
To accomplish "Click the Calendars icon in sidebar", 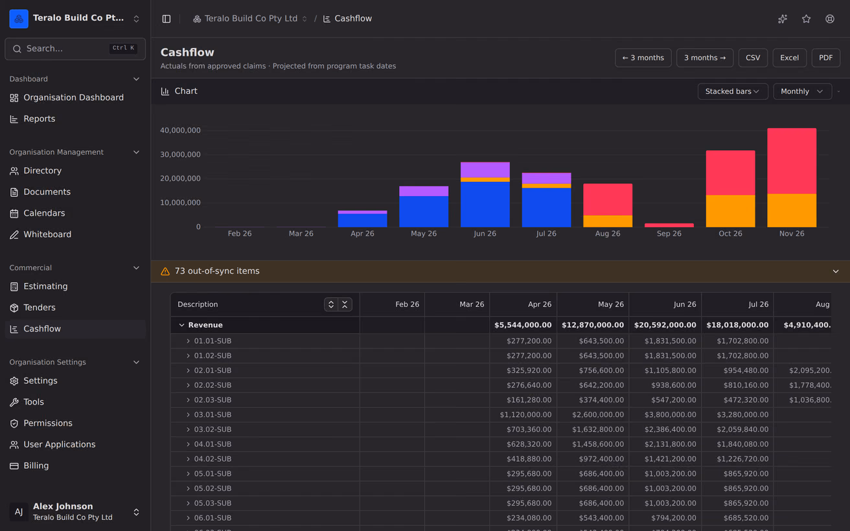I will point(14,213).
